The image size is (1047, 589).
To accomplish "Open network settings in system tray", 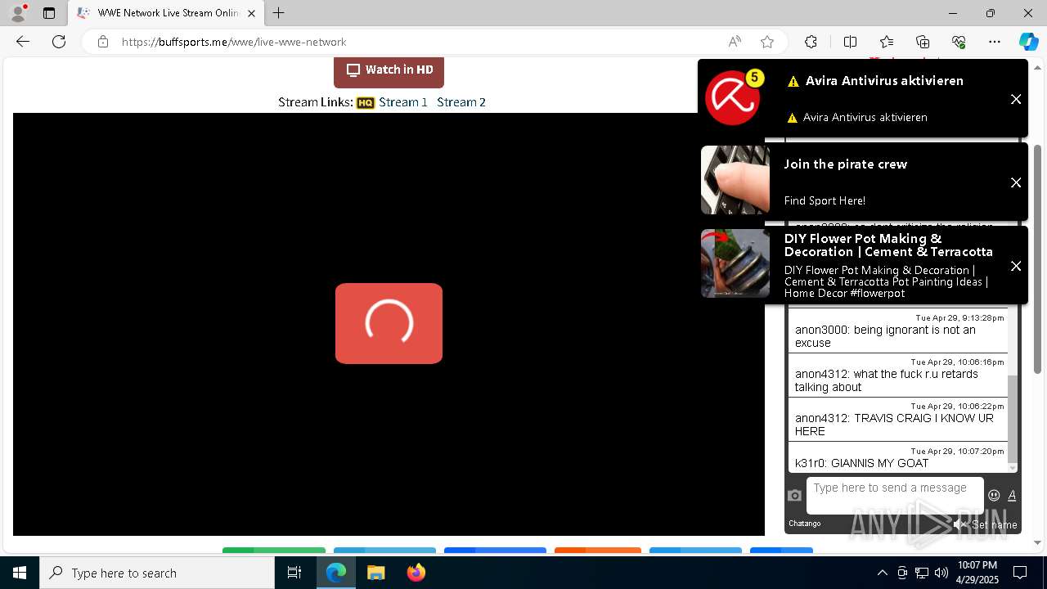I will [x=922, y=573].
